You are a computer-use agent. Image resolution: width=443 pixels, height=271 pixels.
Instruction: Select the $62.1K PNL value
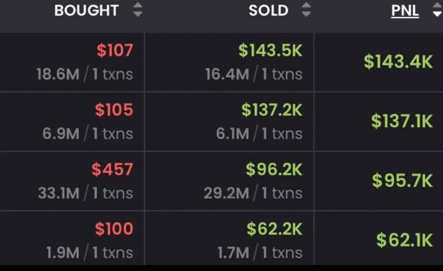404,240
